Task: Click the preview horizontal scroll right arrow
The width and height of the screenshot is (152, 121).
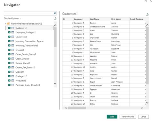Action: (142, 108)
